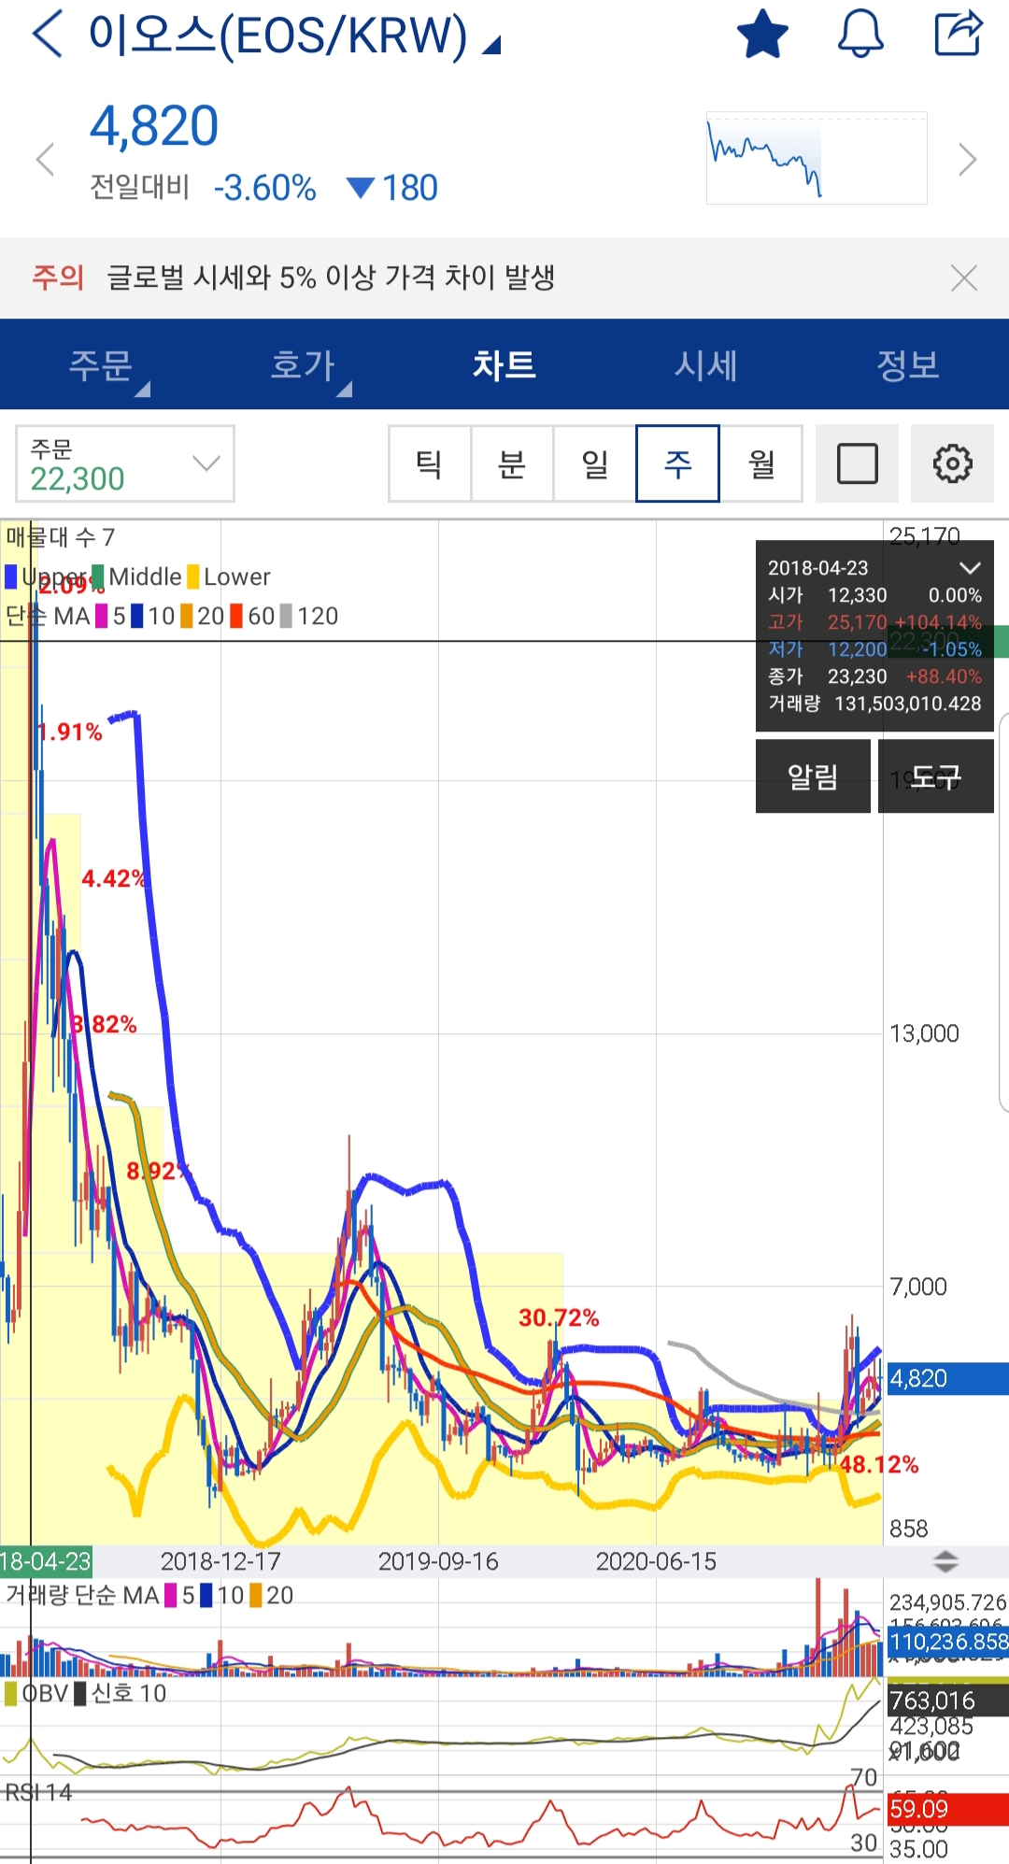Click the MA 120 gray legend swatch
The height and width of the screenshot is (1864, 1009).
coord(287,616)
